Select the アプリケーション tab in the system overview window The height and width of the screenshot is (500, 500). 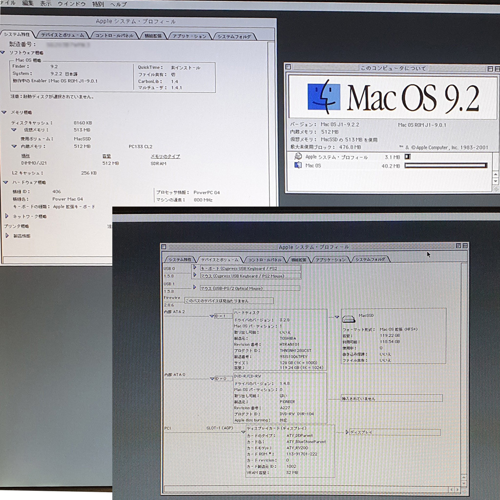pyautogui.click(x=189, y=36)
